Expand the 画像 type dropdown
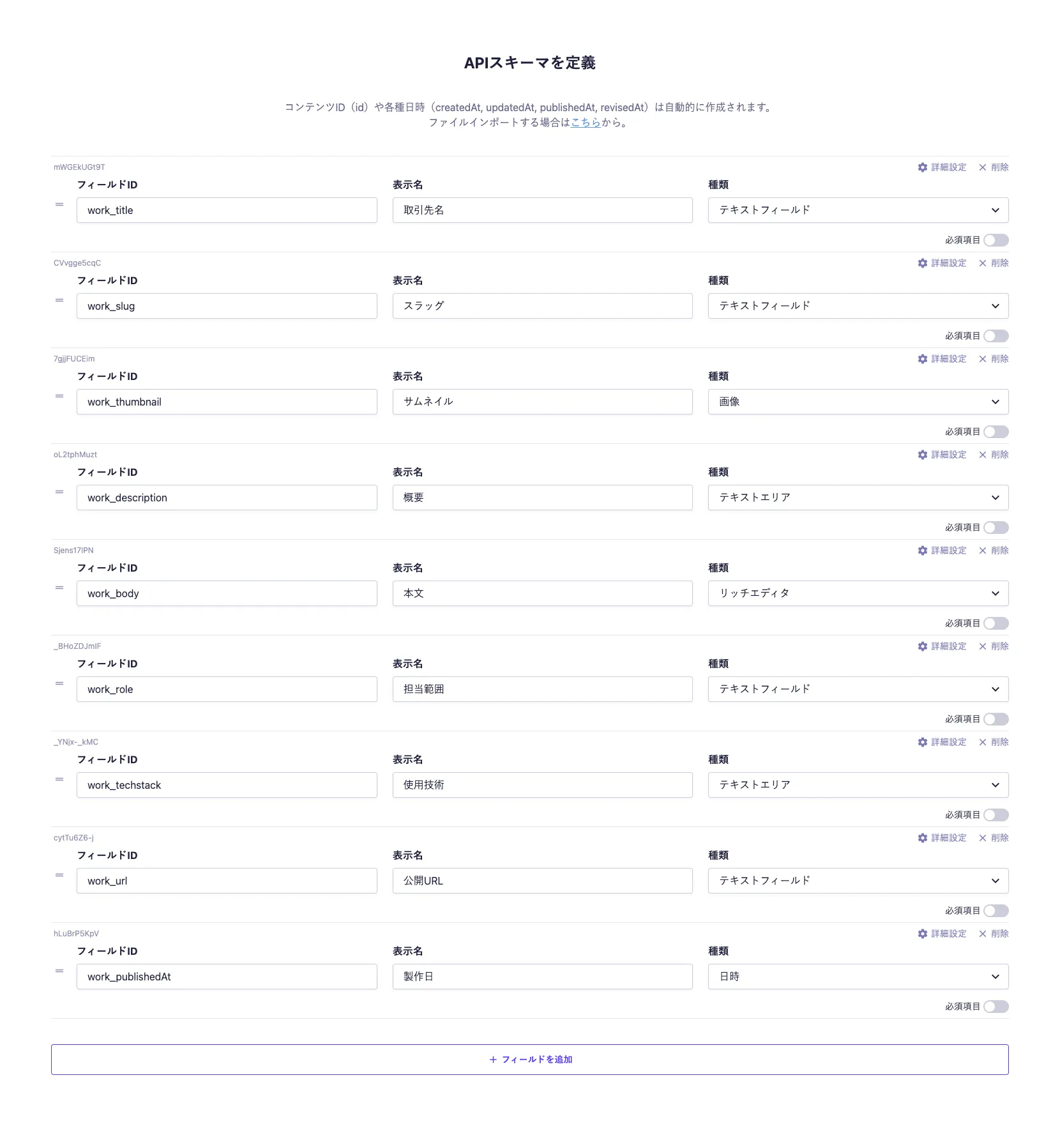 [858, 402]
